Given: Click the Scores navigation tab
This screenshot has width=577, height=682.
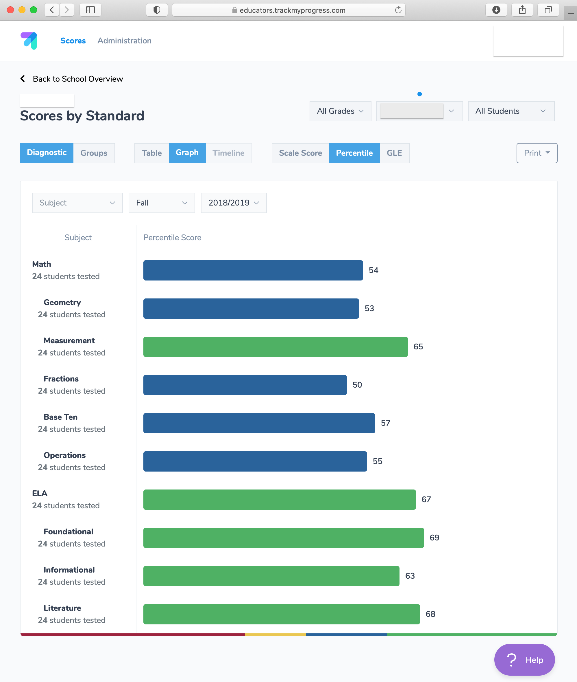Looking at the screenshot, I should (x=73, y=41).
